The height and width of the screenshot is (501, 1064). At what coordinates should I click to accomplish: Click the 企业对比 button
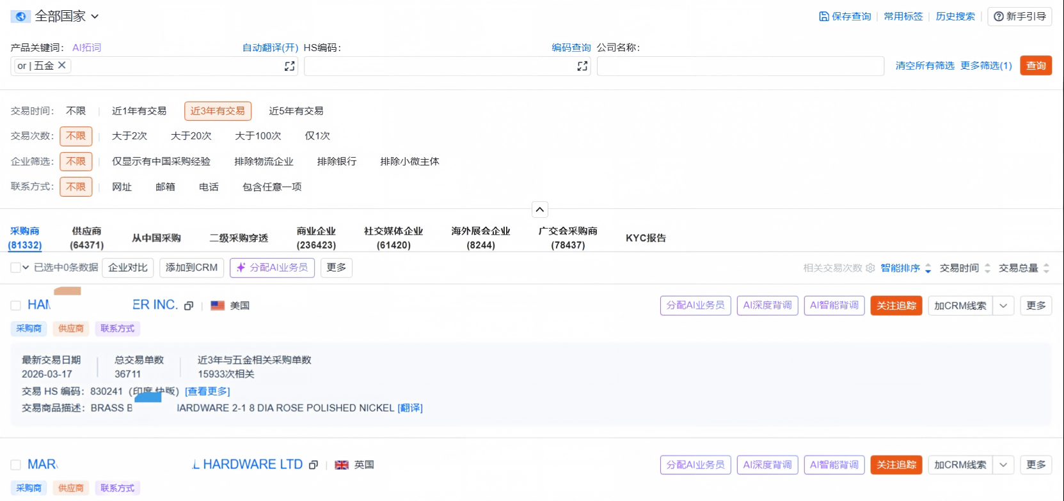(x=128, y=268)
